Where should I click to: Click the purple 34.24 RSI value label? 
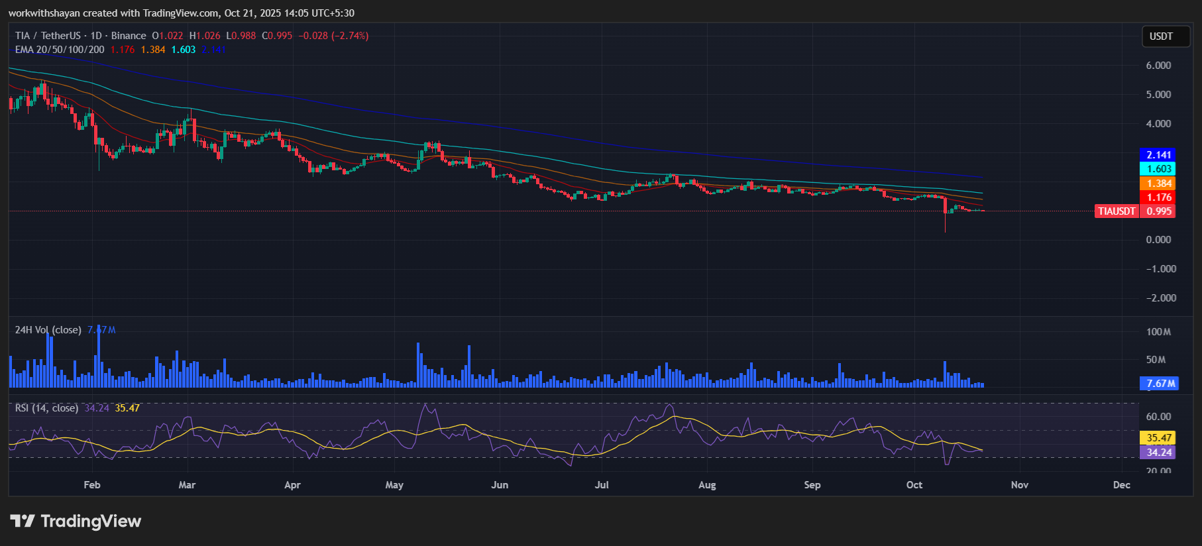[1159, 453]
